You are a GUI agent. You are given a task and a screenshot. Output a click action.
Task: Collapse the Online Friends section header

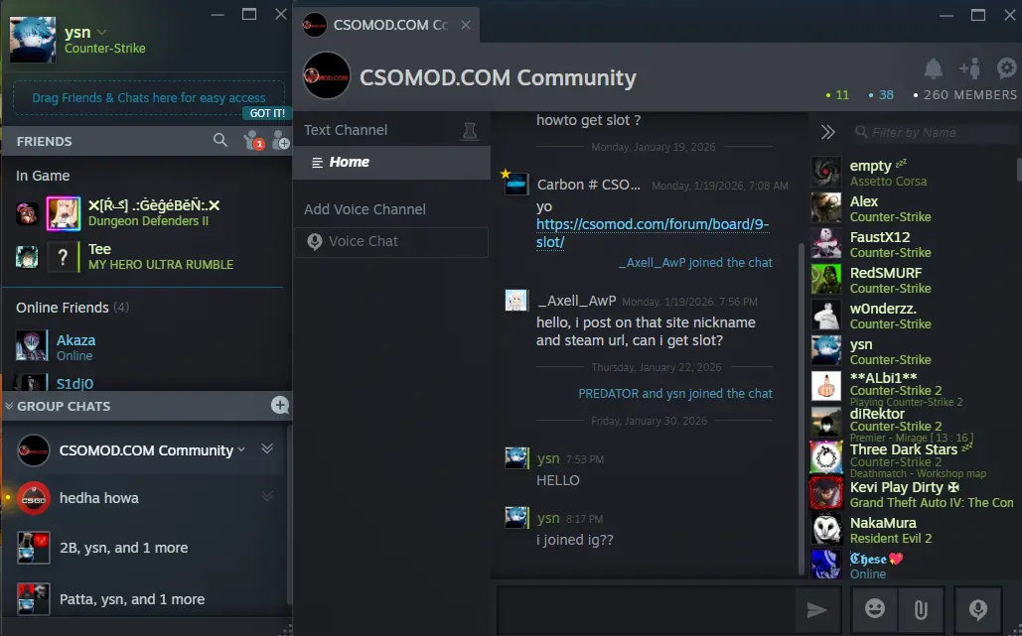(x=73, y=308)
